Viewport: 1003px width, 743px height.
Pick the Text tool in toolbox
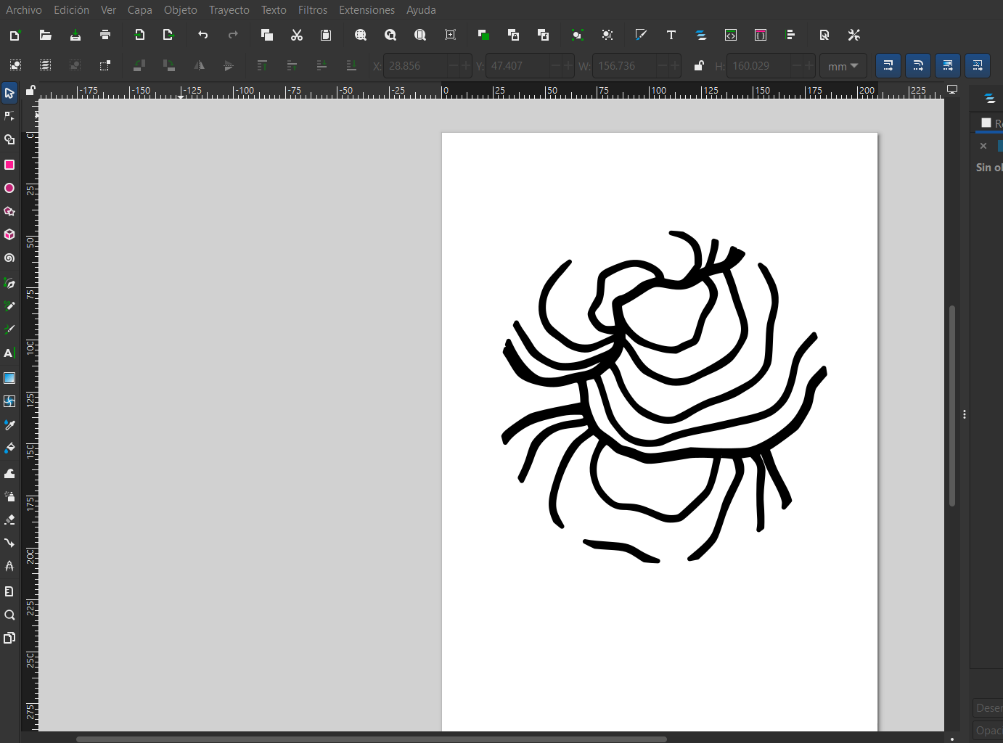[9, 353]
